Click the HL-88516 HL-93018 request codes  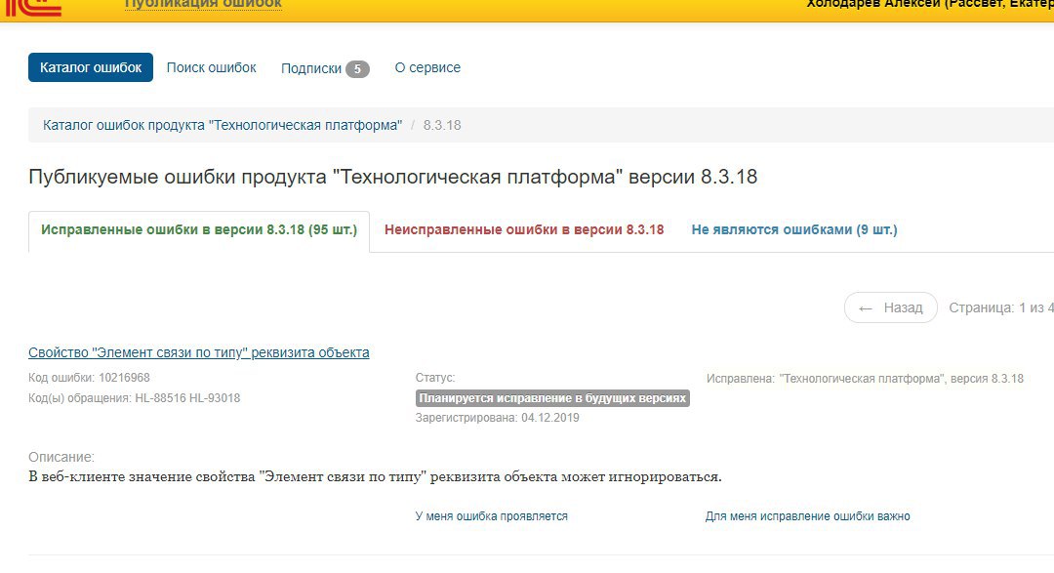coord(187,398)
